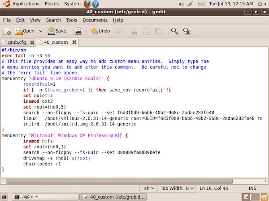Create a new document with the toolbar icon
Viewport: 269px width, 201px height.
point(7,31)
